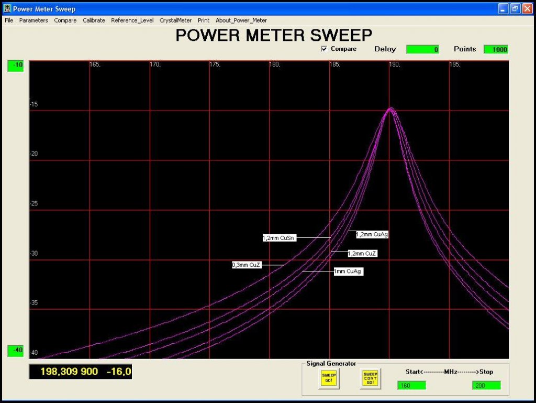Open the CrystalMeter menu
Screen dimensions: 536x403
(x=175, y=20)
